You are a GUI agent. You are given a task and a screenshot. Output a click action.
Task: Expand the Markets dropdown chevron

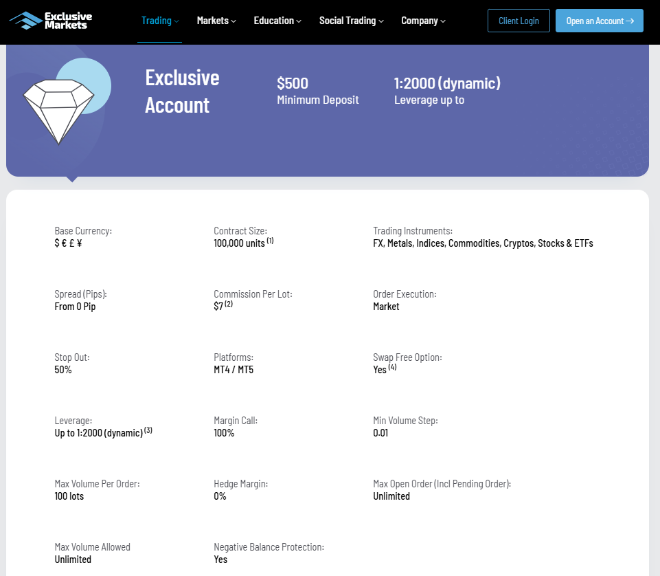(234, 21)
